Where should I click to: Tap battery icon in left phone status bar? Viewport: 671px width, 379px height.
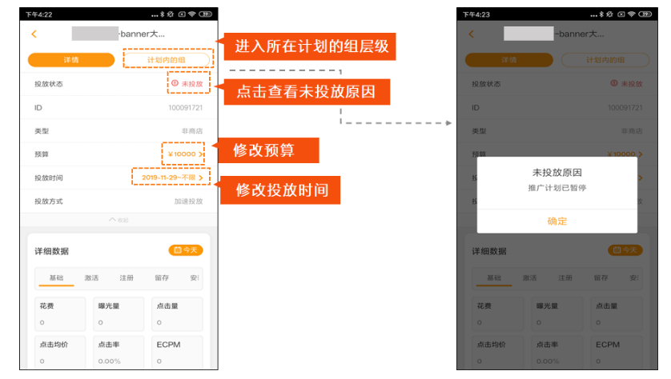(206, 14)
